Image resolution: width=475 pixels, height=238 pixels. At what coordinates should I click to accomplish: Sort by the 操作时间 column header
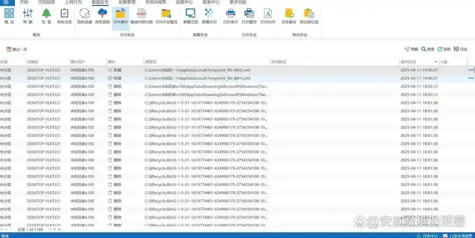click(x=419, y=62)
